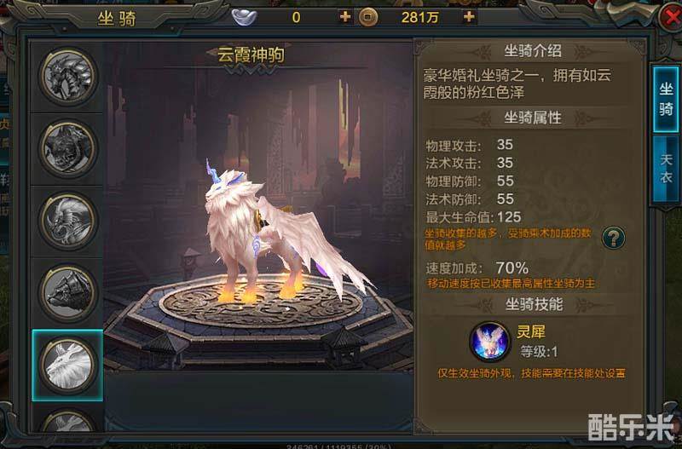The width and height of the screenshot is (682, 449).
Task: Select the second beast mount portrait
Action: 68,148
